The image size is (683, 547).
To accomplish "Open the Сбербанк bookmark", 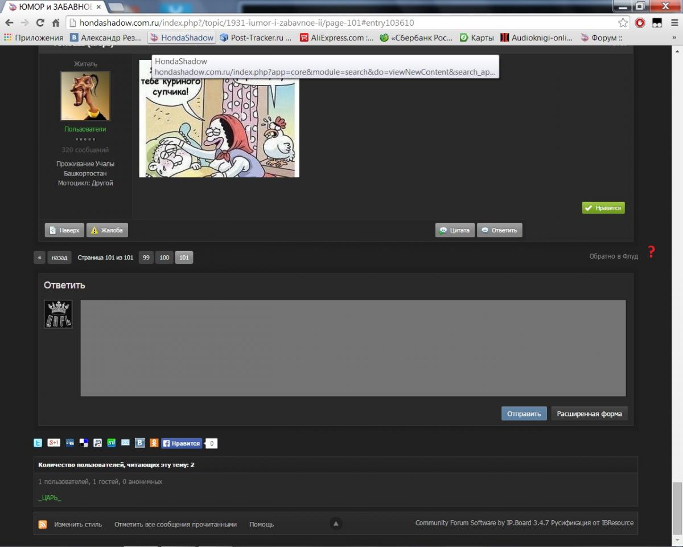I will coord(417,38).
